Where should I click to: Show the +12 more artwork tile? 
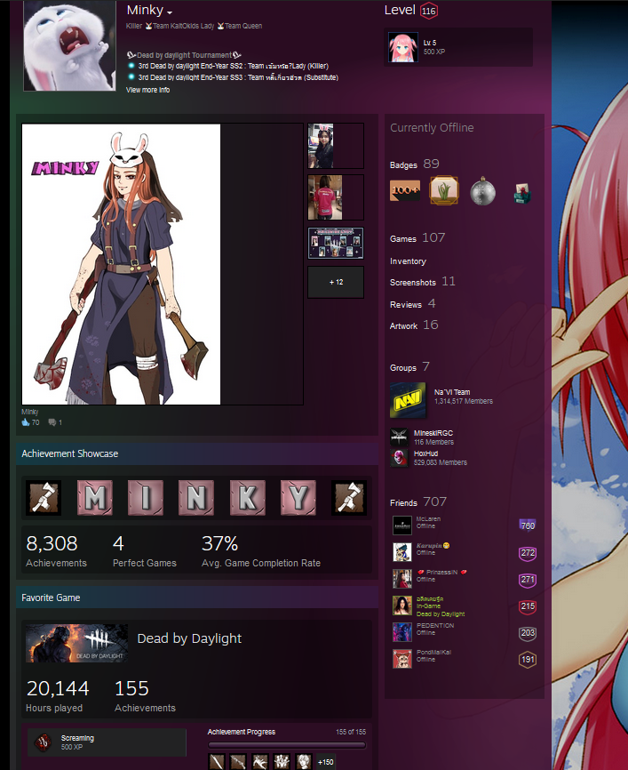(336, 282)
